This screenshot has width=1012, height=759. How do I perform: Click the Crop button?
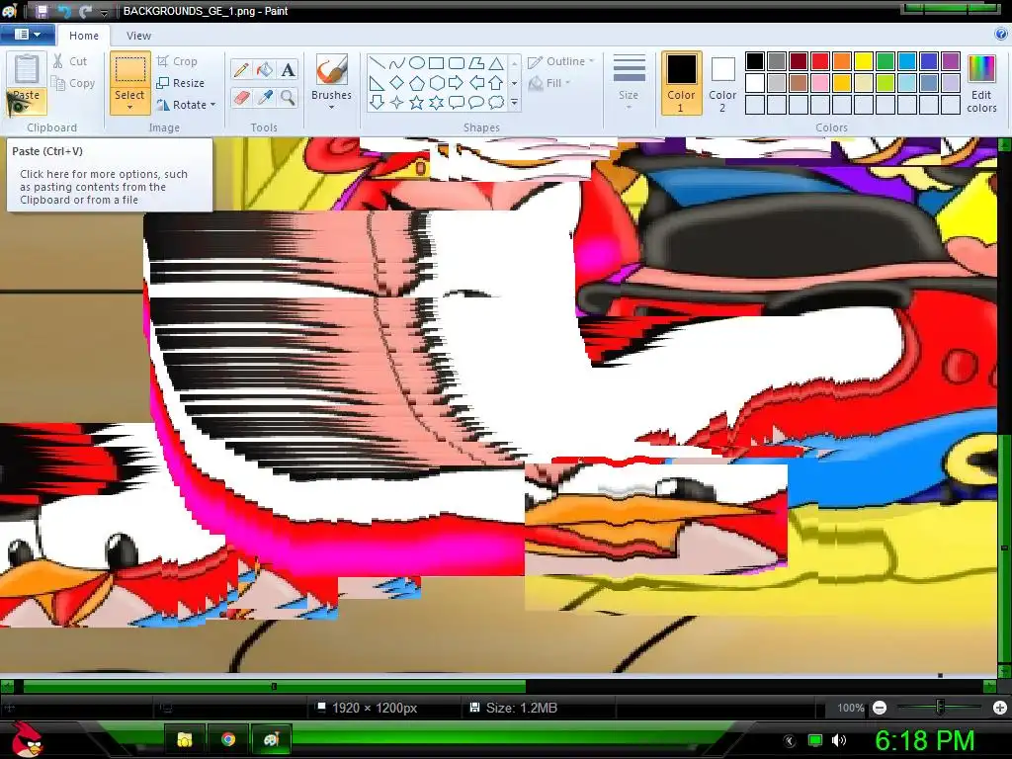coord(177,61)
